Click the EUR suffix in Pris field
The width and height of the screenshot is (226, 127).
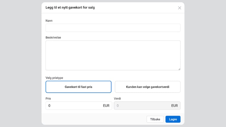click(106, 106)
